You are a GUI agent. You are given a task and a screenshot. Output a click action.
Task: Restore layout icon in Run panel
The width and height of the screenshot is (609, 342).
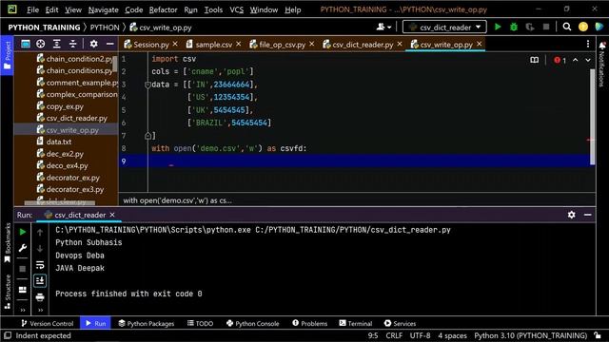(23, 290)
